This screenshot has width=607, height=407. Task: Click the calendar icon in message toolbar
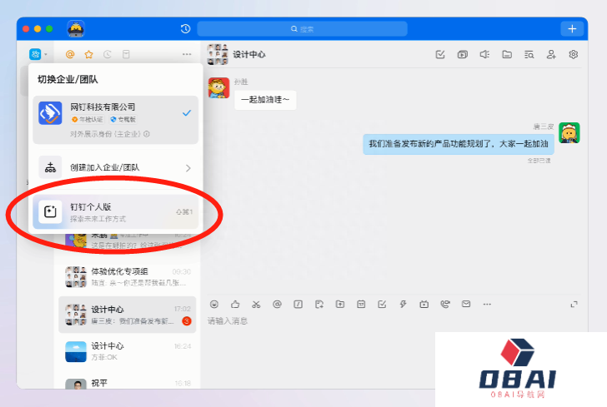pos(361,305)
